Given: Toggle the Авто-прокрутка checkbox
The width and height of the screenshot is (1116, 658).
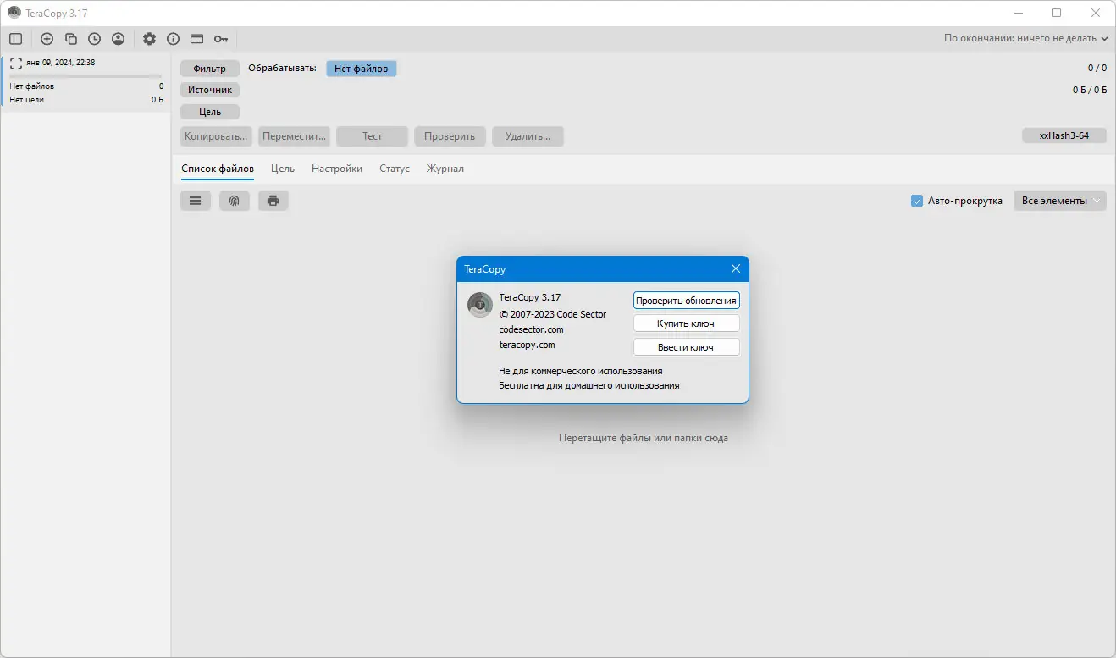Looking at the screenshot, I should click(x=916, y=201).
